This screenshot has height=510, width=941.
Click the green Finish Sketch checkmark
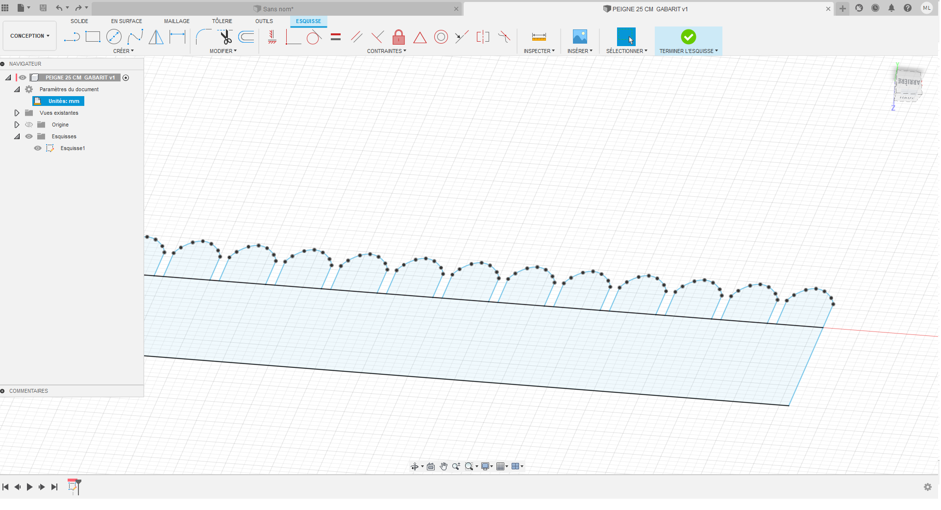(x=688, y=37)
